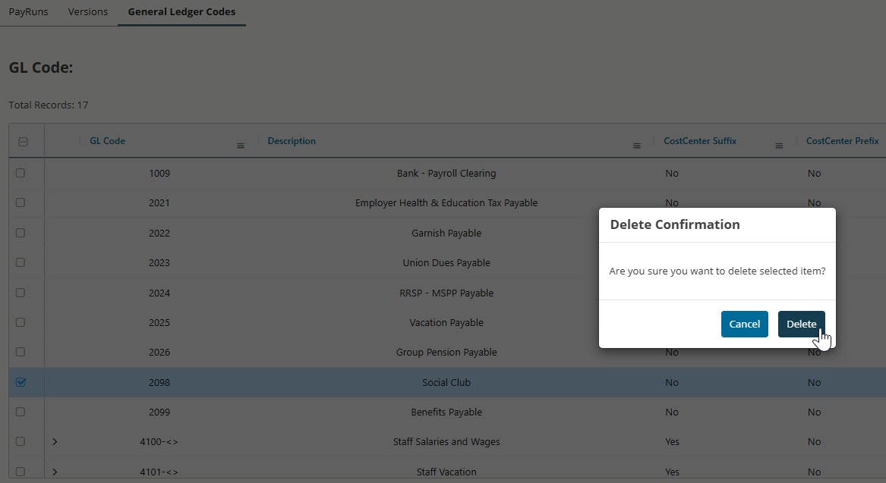Toggle the select-all header checkbox
This screenshot has height=483, width=886.
(24, 142)
